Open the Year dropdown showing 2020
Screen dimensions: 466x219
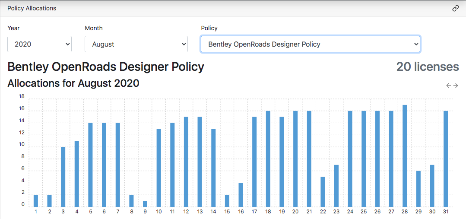tap(40, 44)
